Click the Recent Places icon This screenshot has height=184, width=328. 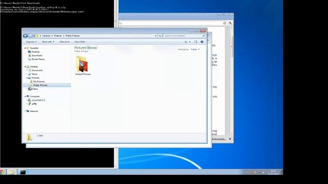tap(29, 59)
